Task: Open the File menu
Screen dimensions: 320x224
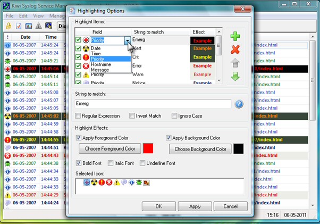Action: tap(10, 16)
